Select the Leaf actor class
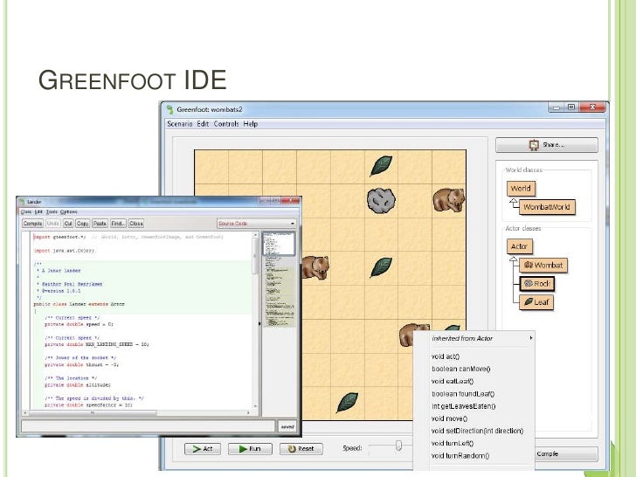The height and width of the screenshot is (477, 636). point(536,302)
